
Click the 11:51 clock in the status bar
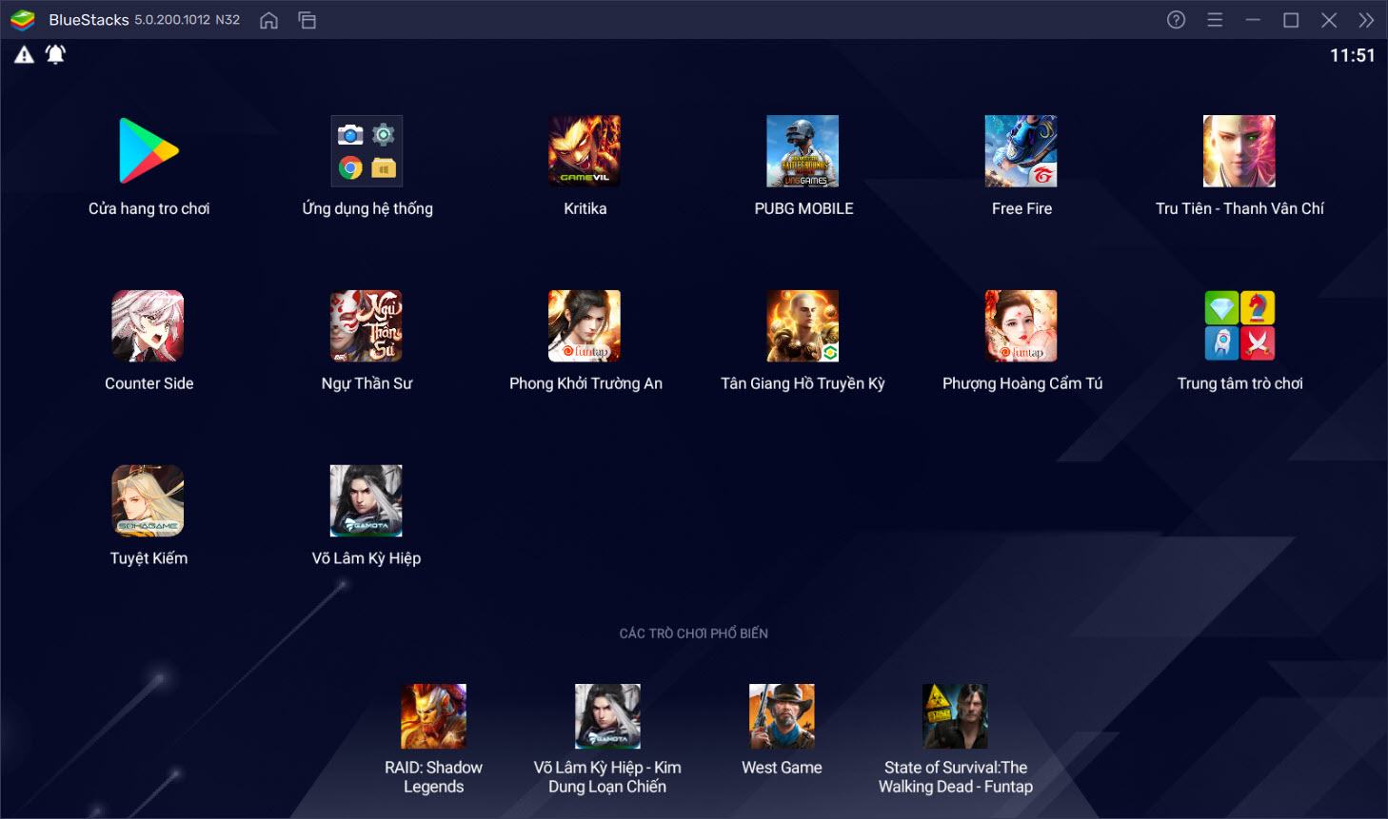point(1352,55)
